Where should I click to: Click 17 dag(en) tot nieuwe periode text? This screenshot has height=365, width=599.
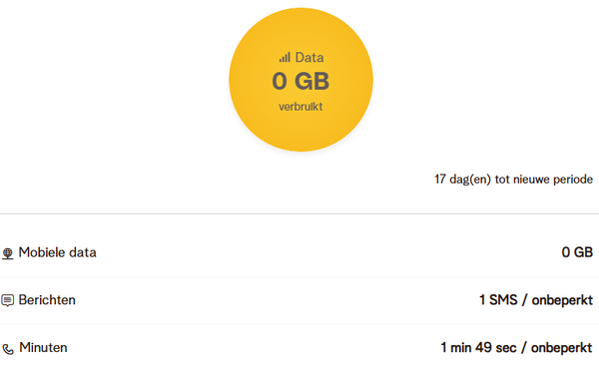513,180
